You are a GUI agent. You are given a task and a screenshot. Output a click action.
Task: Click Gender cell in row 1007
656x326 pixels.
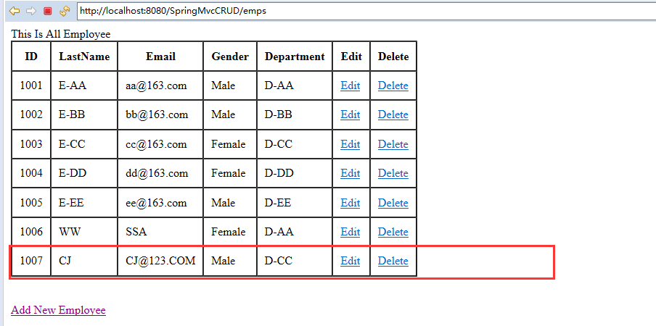(x=230, y=261)
